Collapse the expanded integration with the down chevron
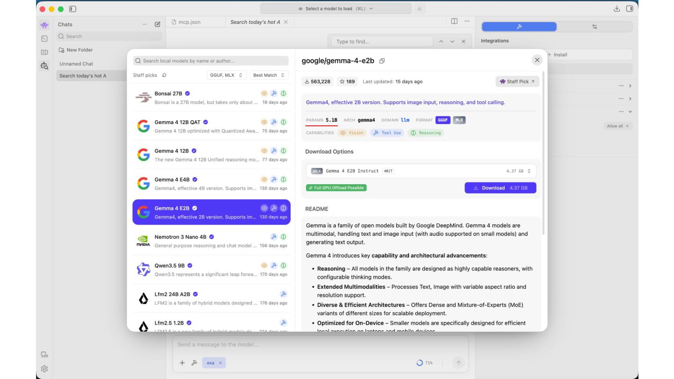 coord(630,112)
